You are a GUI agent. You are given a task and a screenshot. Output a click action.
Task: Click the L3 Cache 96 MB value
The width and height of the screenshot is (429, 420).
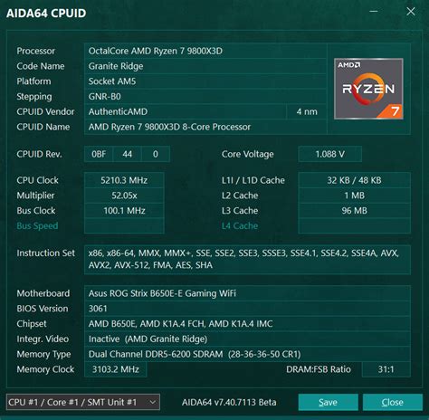(x=354, y=210)
